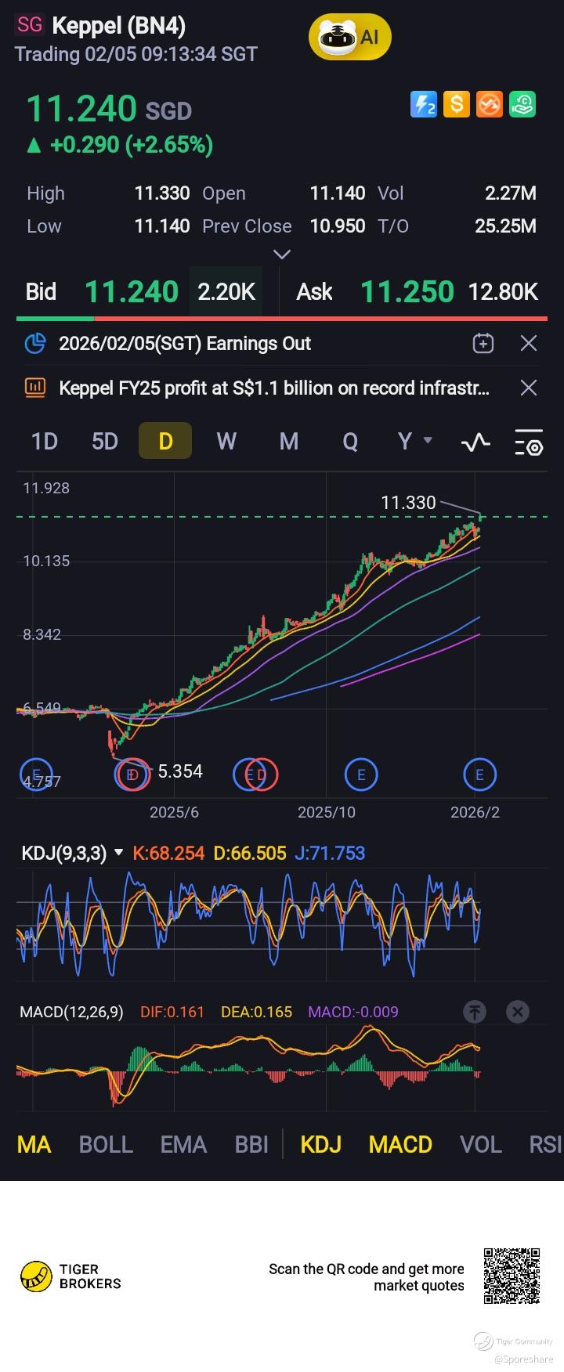
Task: Tap the news presentation icon beside headline
Action: (x=35, y=387)
